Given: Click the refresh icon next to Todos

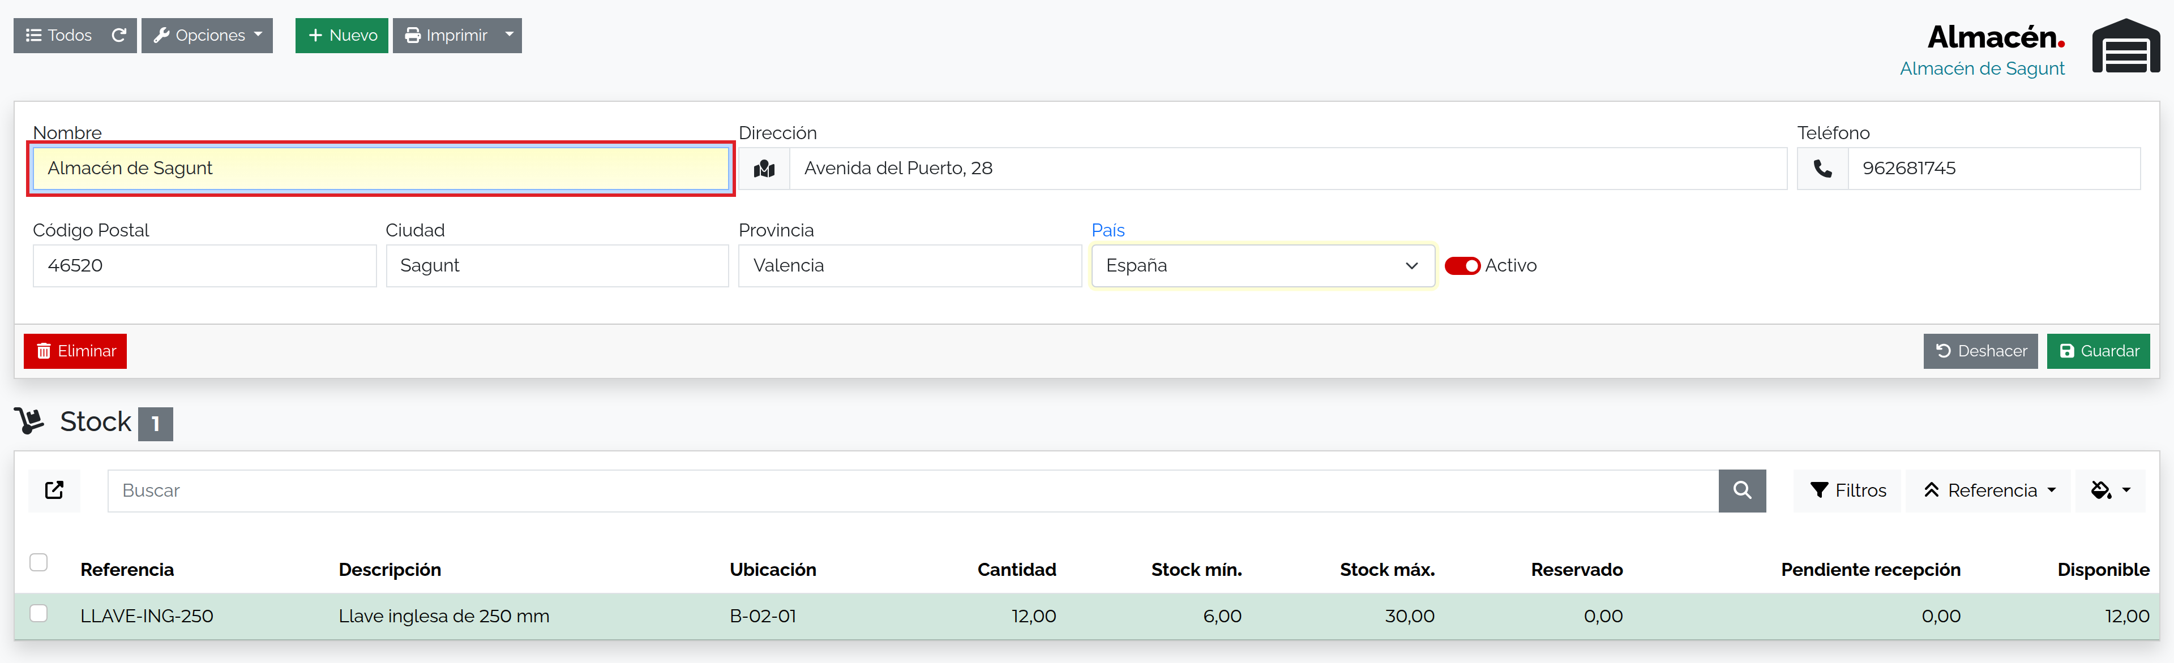Looking at the screenshot, I should 119,36.
